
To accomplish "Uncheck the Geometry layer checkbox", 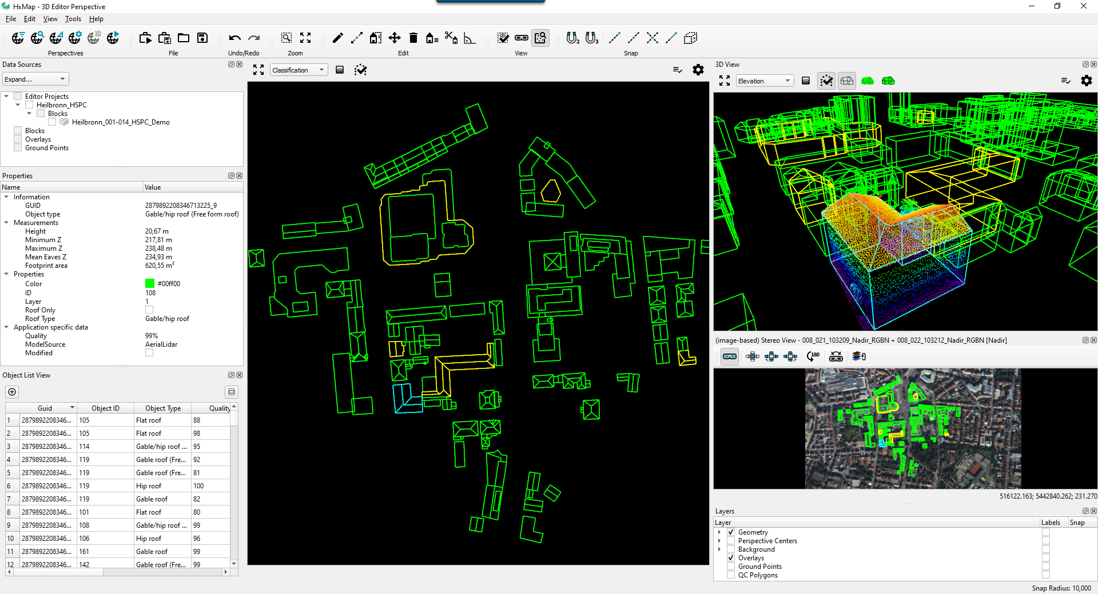I will click(731, 532).
